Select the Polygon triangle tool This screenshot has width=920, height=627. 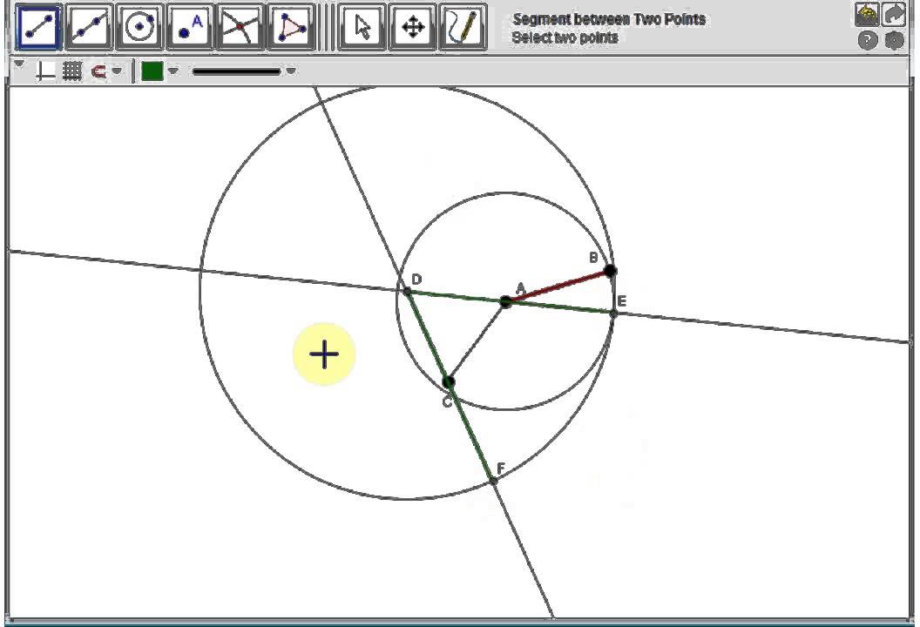tap(291, 27)
